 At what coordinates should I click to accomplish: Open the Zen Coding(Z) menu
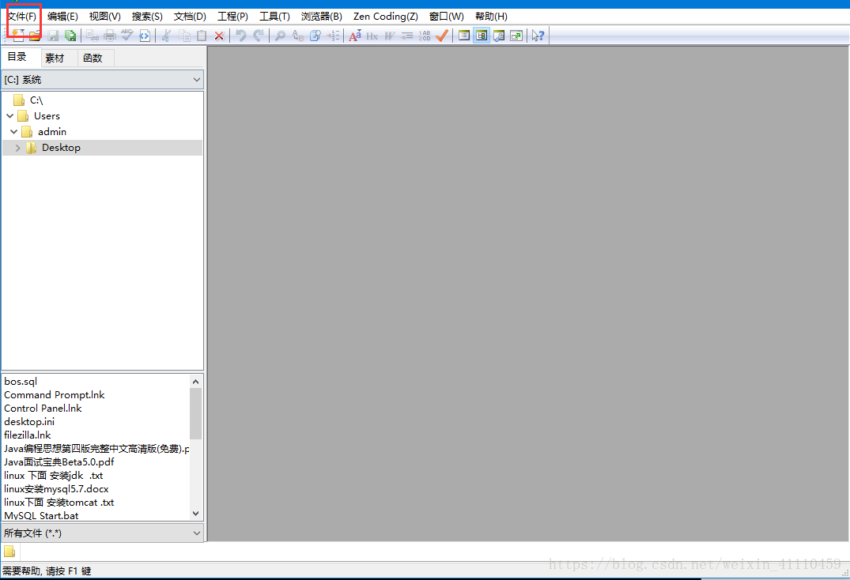(x=386, y=17)
